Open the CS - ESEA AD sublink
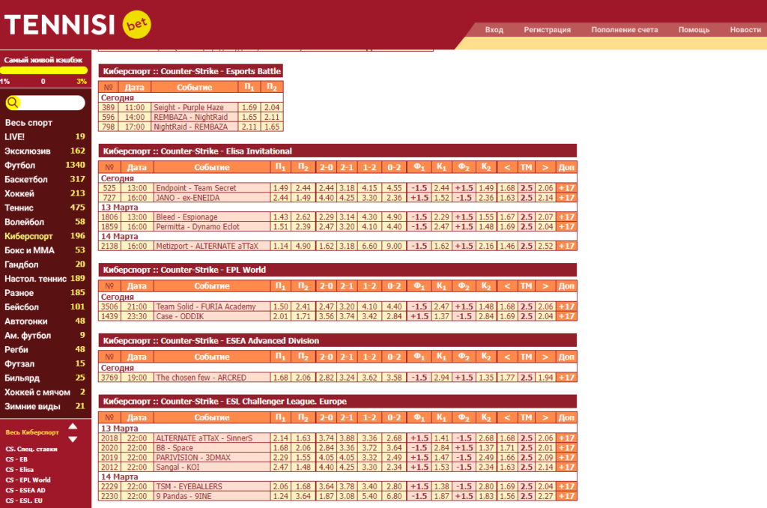The height and width of the screenshot is (508, 767). pyautogui.click(x=25, y=490)
